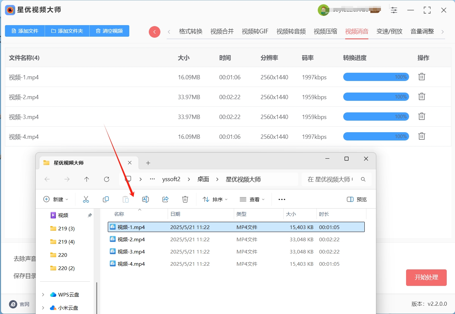Screen dimensions: 455x314
Task: Select 视频-4.mp4 in Explorer file list
Action: click(236, 264)
